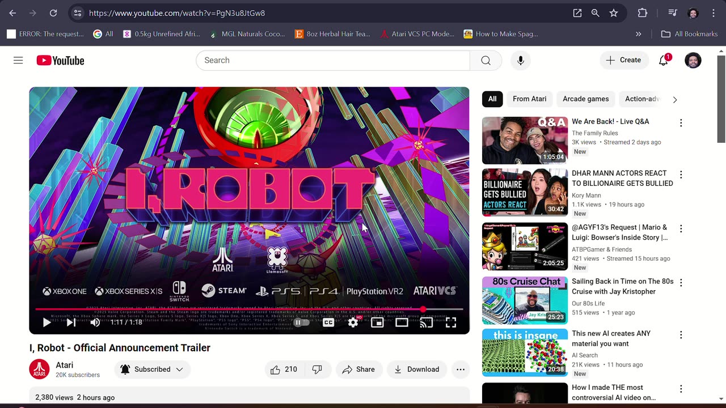Select the All chip filter

492,99
